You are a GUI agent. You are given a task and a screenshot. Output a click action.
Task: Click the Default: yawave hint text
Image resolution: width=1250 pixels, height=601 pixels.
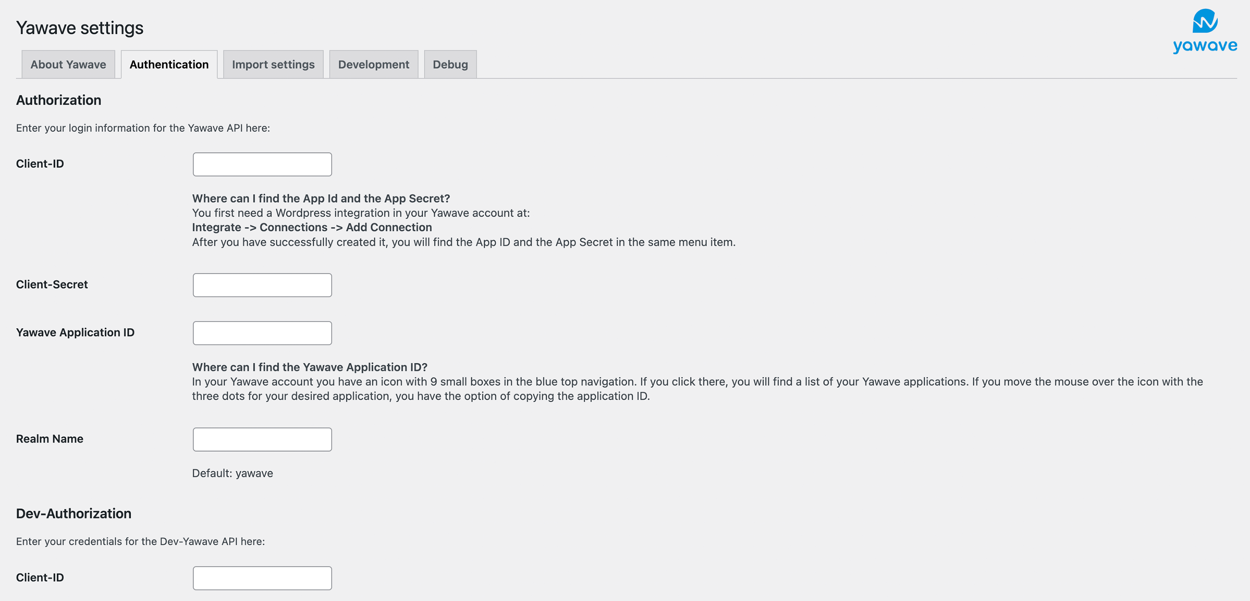click(x=232, y=473)
